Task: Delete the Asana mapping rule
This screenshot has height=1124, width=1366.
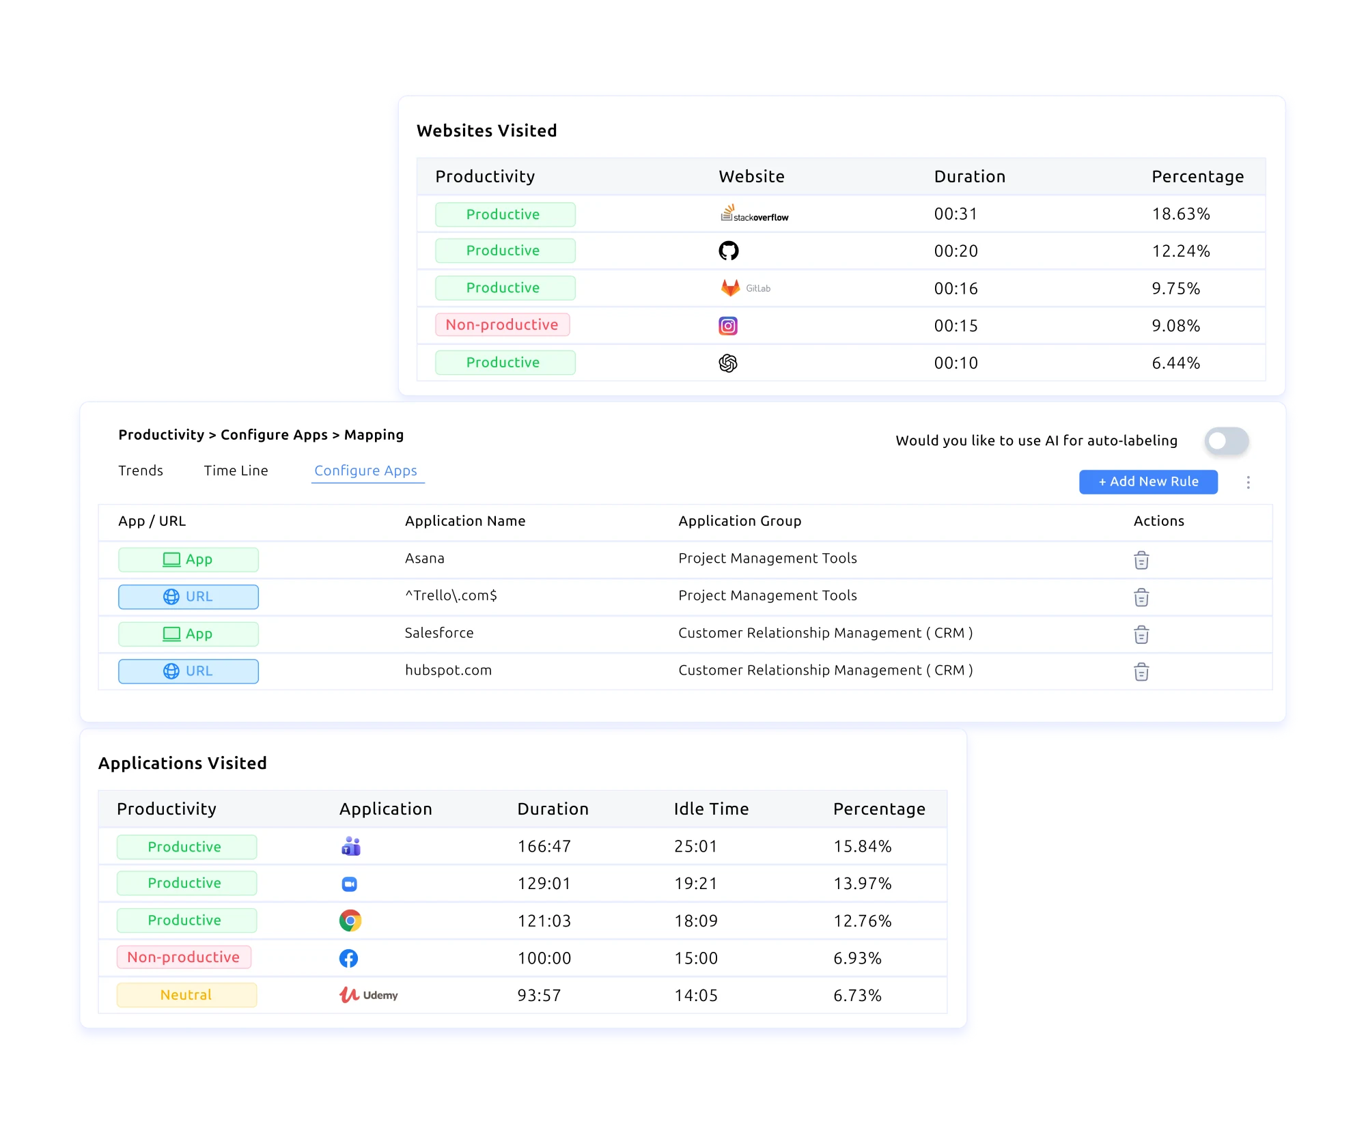Action: [x=1141, y=560]
